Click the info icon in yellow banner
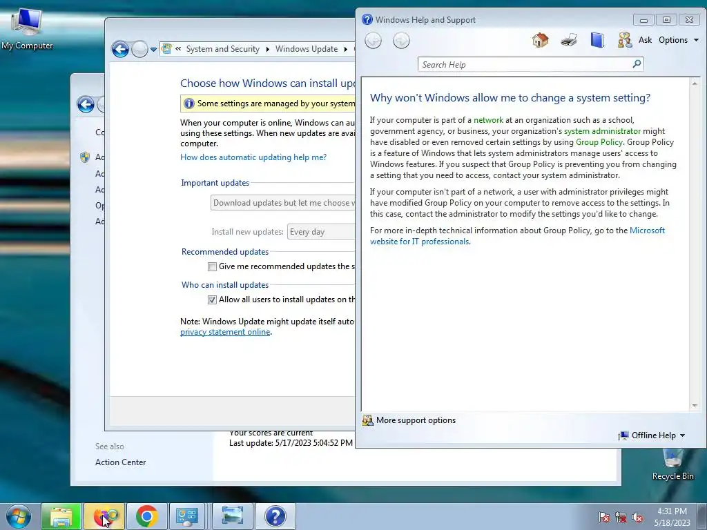 (x=189, y=104)
